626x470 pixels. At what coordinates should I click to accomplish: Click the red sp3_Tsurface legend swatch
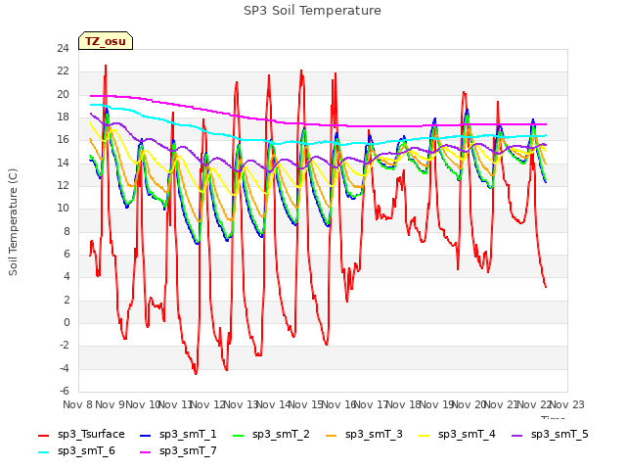click(43, 435)
